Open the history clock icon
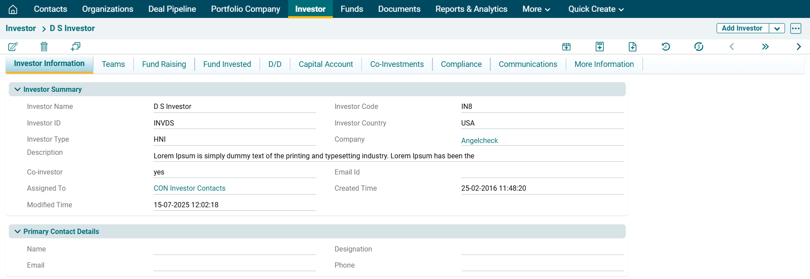The height and width of the screenshot is (279, 810). [x=666, y=46]
